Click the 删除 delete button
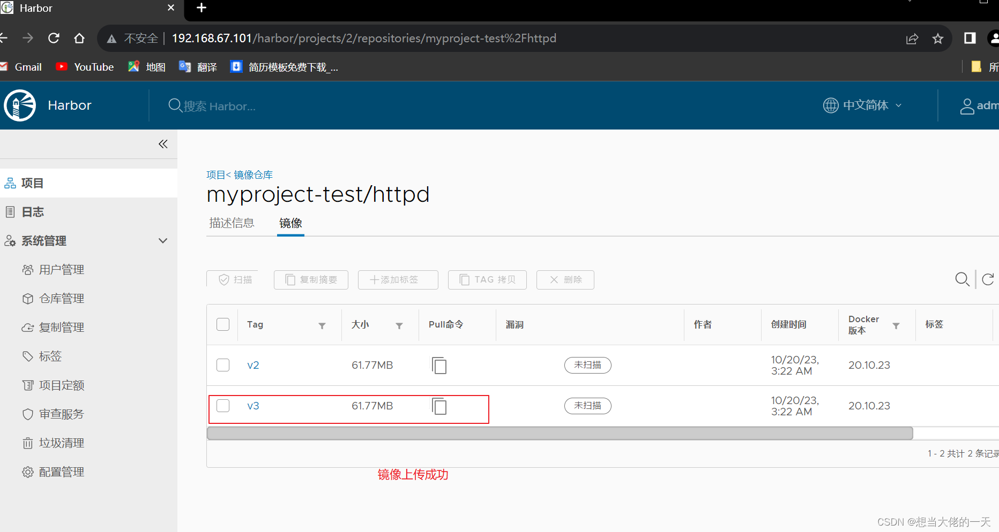Screen dimensions: 999x532 [x=565, y=280]
